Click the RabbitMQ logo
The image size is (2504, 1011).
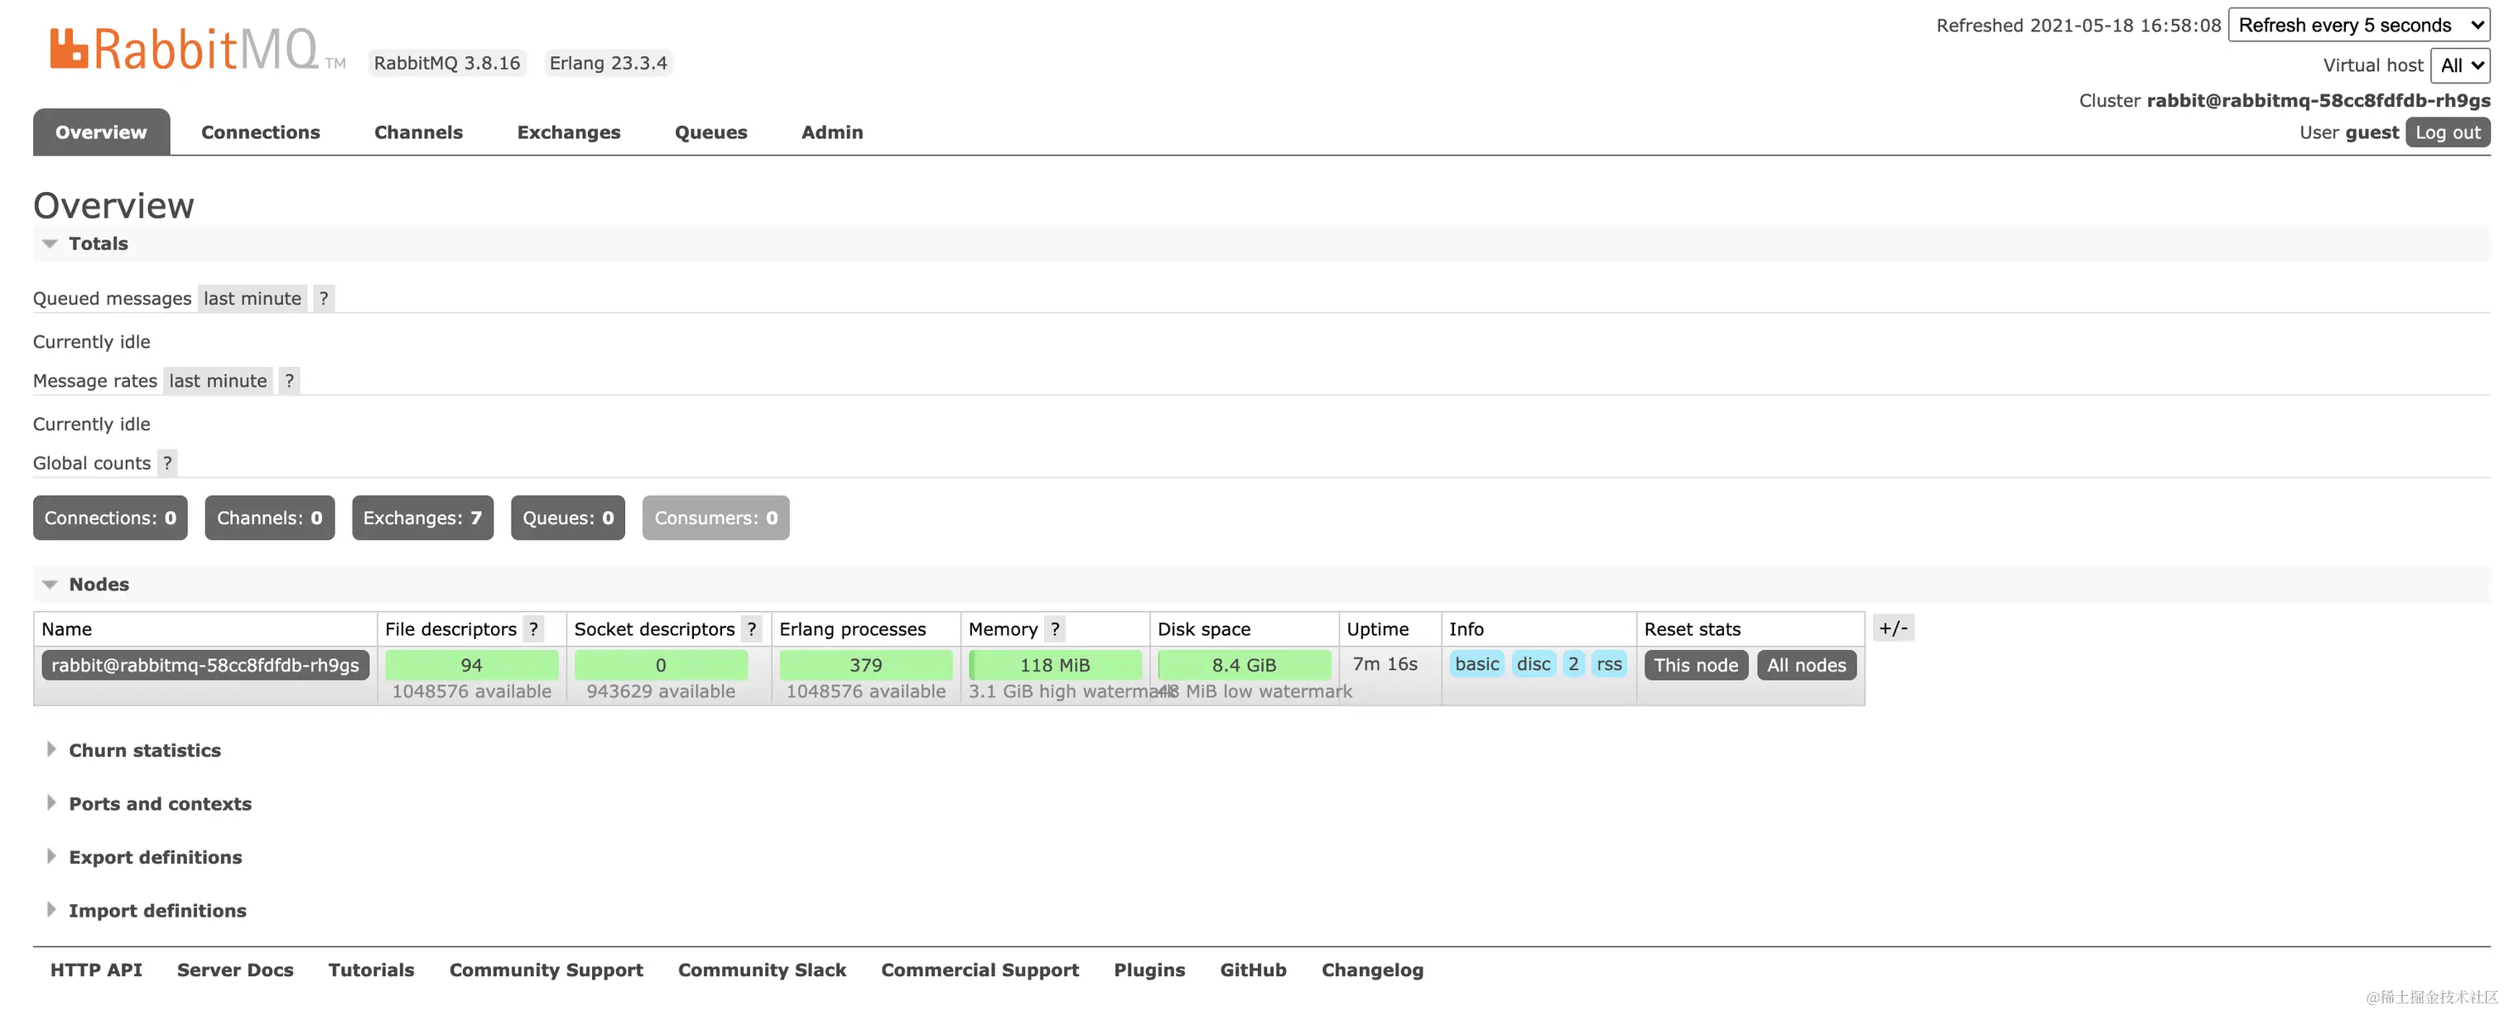coord(185,49)
